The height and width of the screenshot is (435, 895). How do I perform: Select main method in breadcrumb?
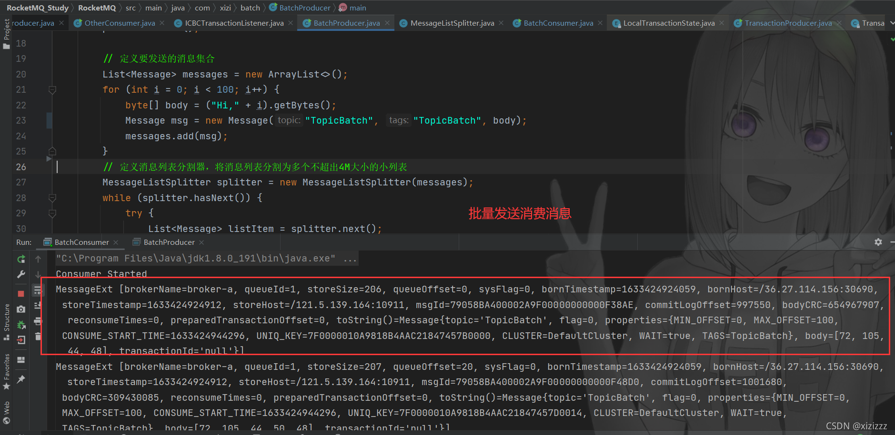[x=353, y=8]
